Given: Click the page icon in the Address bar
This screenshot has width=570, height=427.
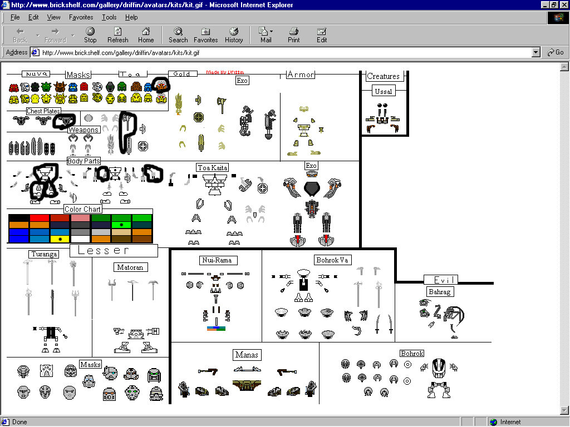Looking at the screenshot, I should tap(35, 52).
